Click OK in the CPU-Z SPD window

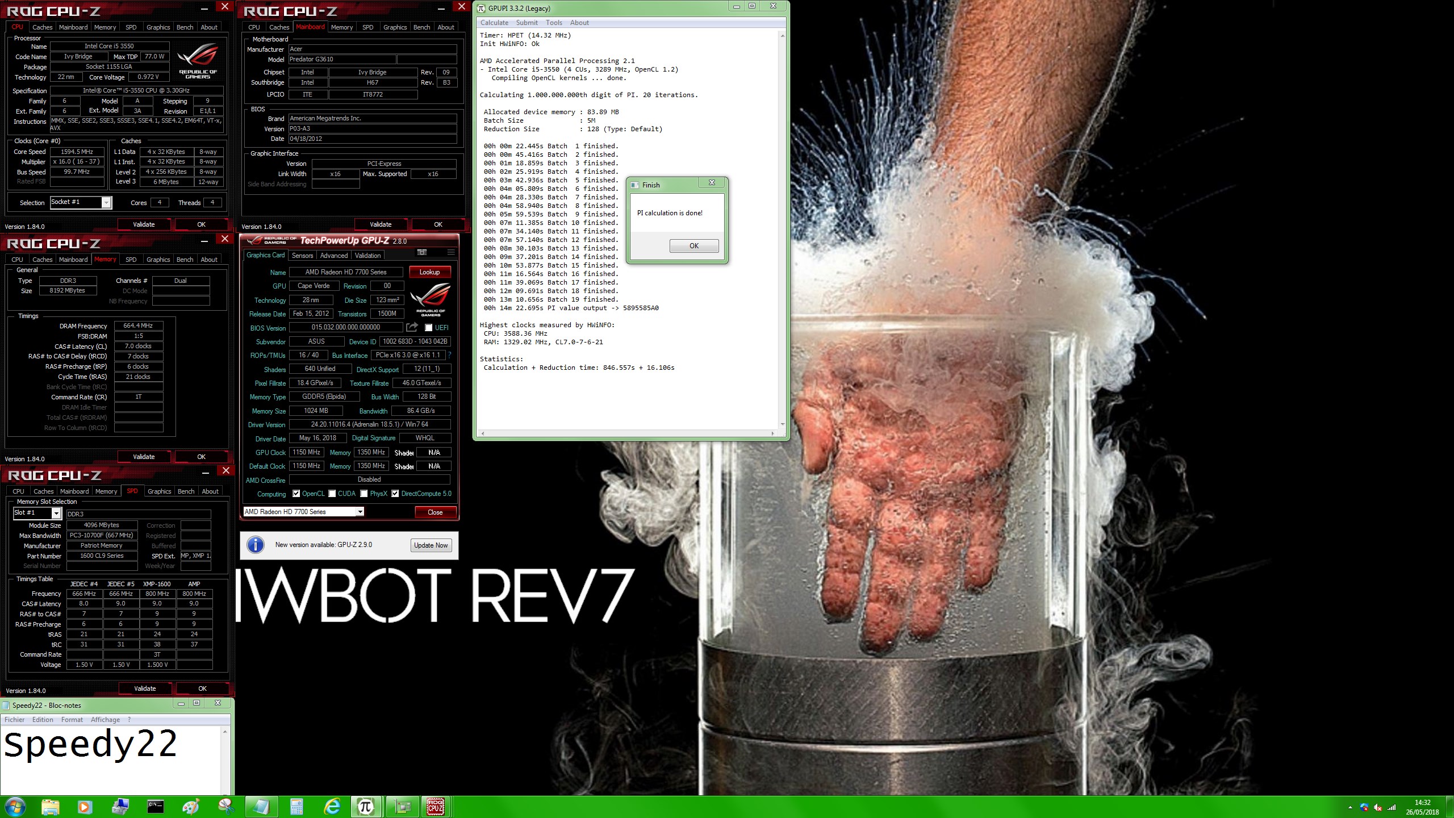tap(202, 688)
